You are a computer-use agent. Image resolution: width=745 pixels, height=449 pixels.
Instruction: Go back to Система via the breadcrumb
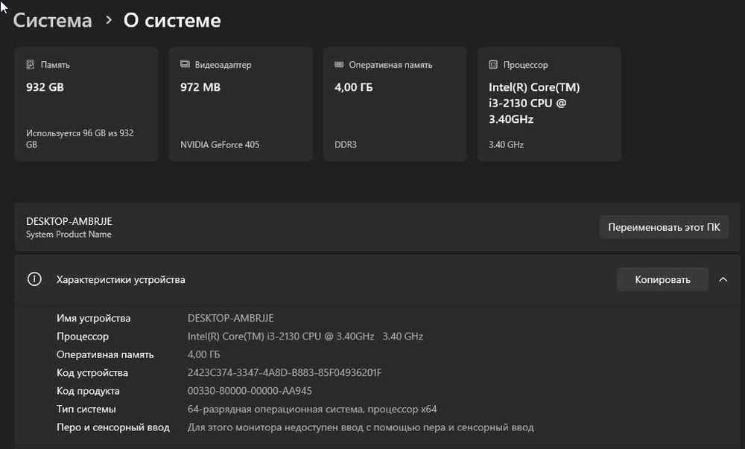(x=52, y=20)
